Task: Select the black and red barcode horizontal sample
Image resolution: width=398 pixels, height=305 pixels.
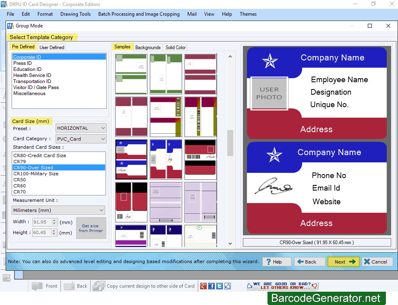Action: 201,160
